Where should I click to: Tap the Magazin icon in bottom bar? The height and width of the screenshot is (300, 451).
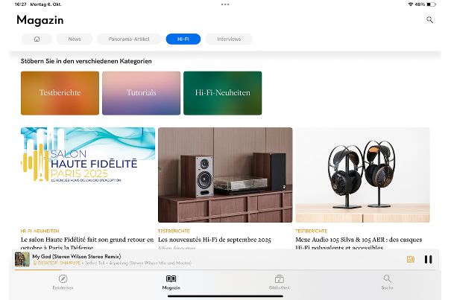point(171,279)
